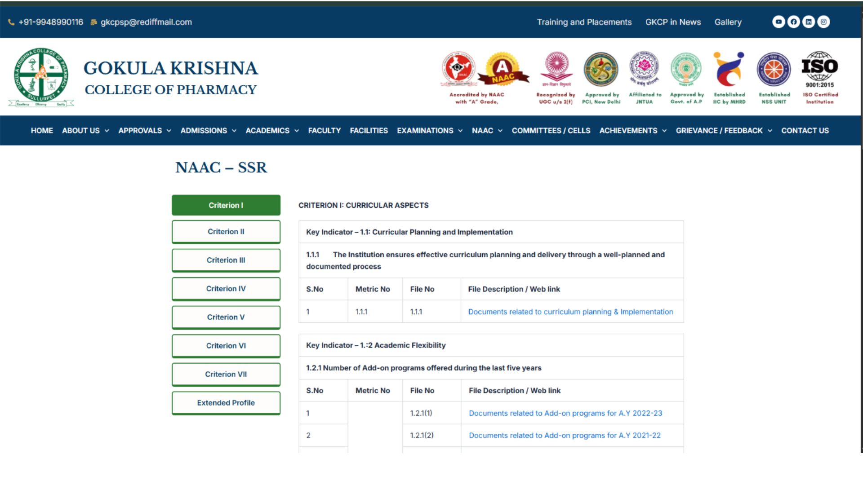Click the NAAC – SSR page heading
Screen dimensions: 863x485
click(x=221, y=168)
